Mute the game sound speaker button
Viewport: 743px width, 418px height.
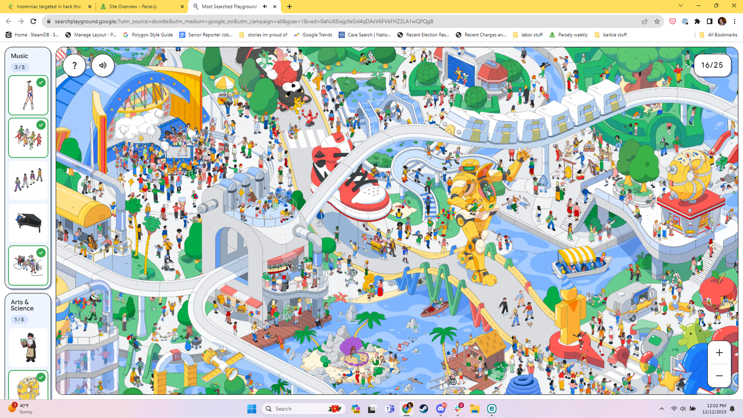point(103,65)
